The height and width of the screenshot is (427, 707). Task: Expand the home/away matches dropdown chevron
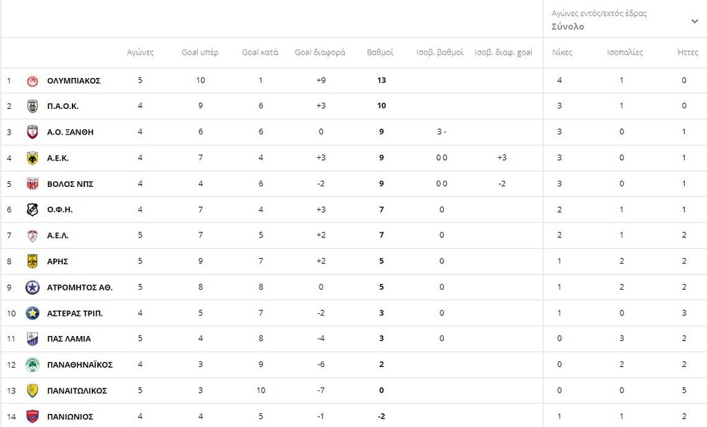pyautogui.click(x=695, y=21)
